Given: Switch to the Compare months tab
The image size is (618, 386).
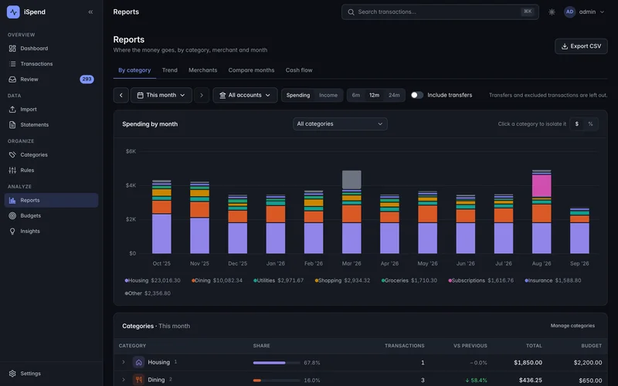Looking at the screenshot, I should point(251,70).
